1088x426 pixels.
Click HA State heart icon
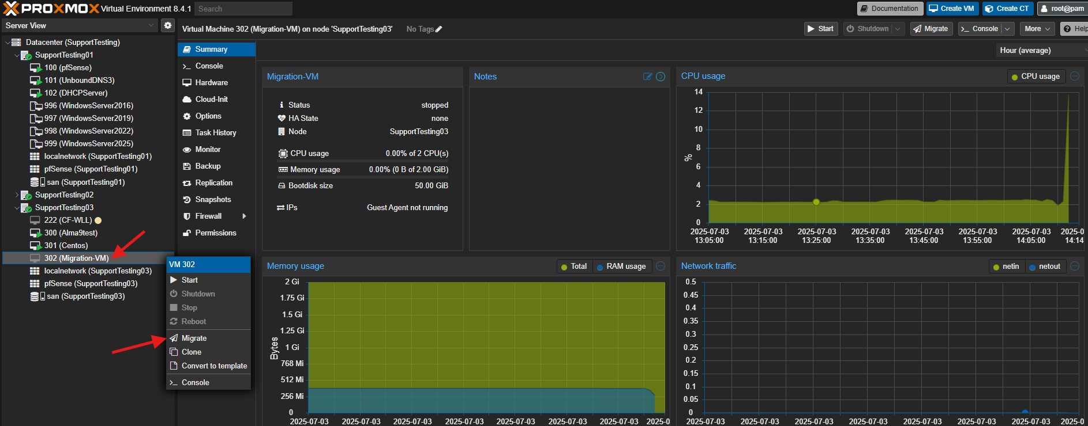pos(282,118)
